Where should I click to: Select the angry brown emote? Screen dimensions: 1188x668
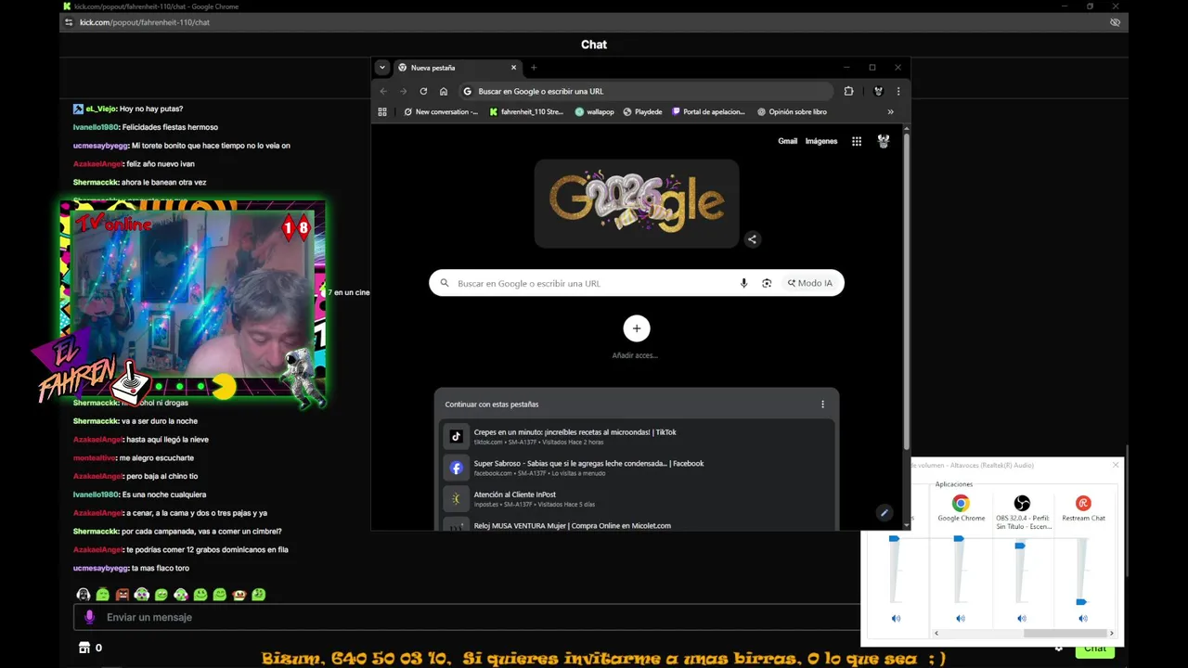tap(122, 595)
